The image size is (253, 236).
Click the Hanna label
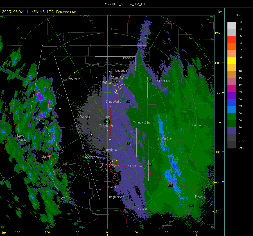point(196,125)
